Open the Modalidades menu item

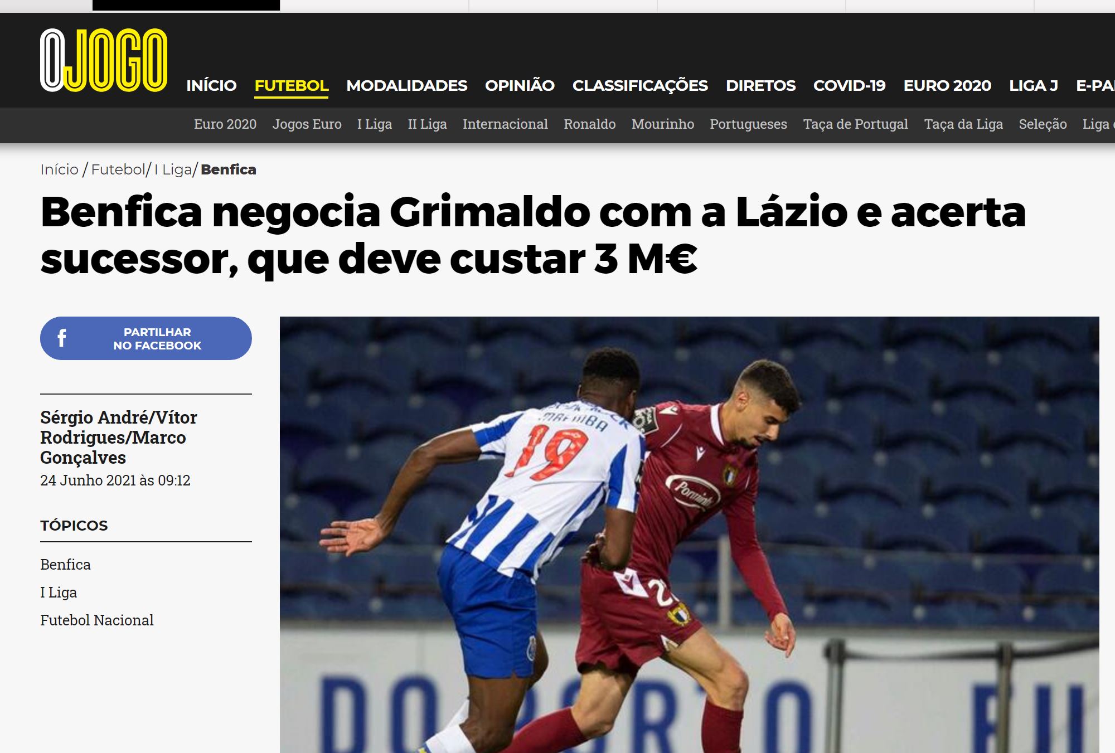pos(406,85)
